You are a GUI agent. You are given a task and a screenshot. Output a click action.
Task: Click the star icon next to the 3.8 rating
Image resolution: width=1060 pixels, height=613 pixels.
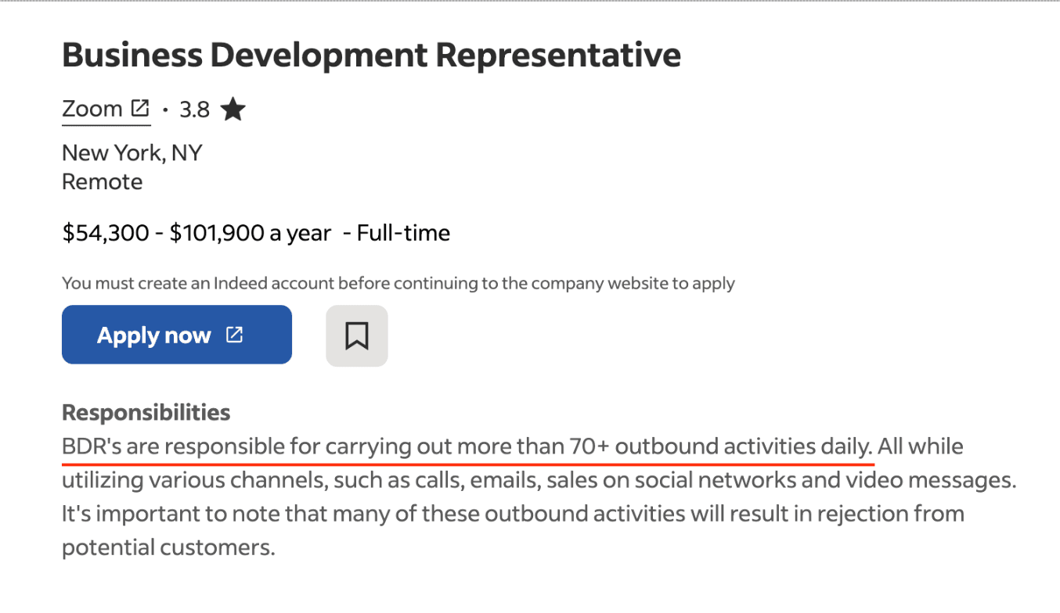point(233,109)
